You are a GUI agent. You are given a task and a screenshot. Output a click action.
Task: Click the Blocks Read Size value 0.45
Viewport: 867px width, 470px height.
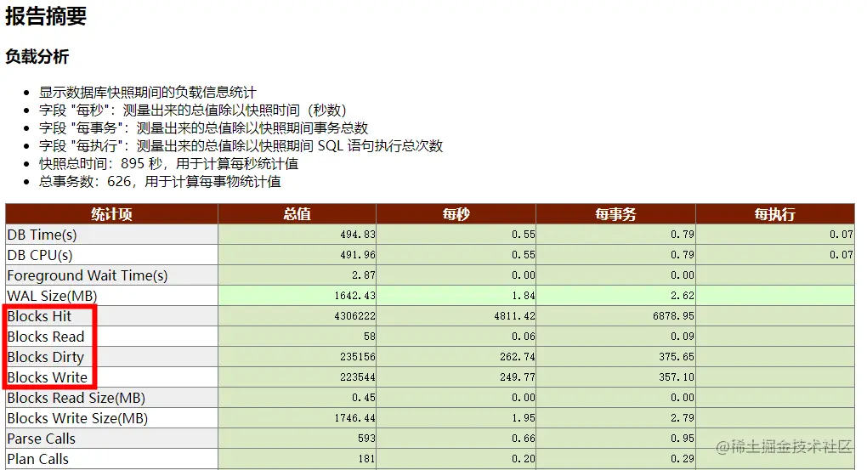click(363, 398)
